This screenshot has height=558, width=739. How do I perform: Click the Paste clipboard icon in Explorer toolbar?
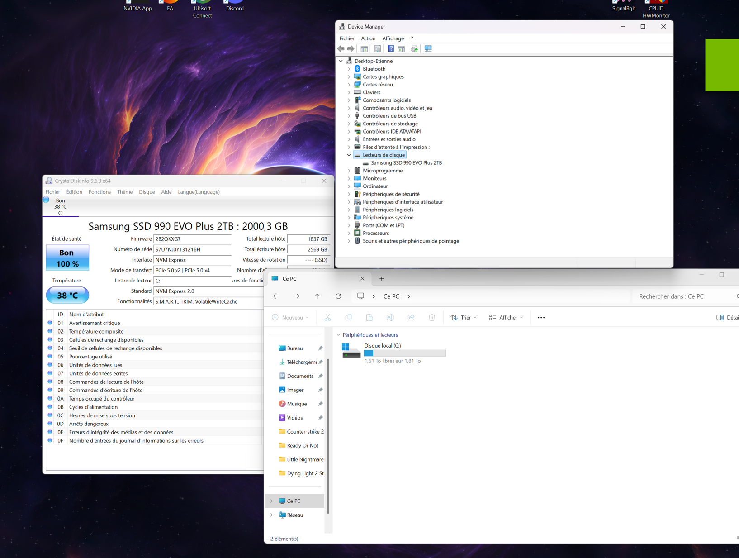tap(369, 318)
